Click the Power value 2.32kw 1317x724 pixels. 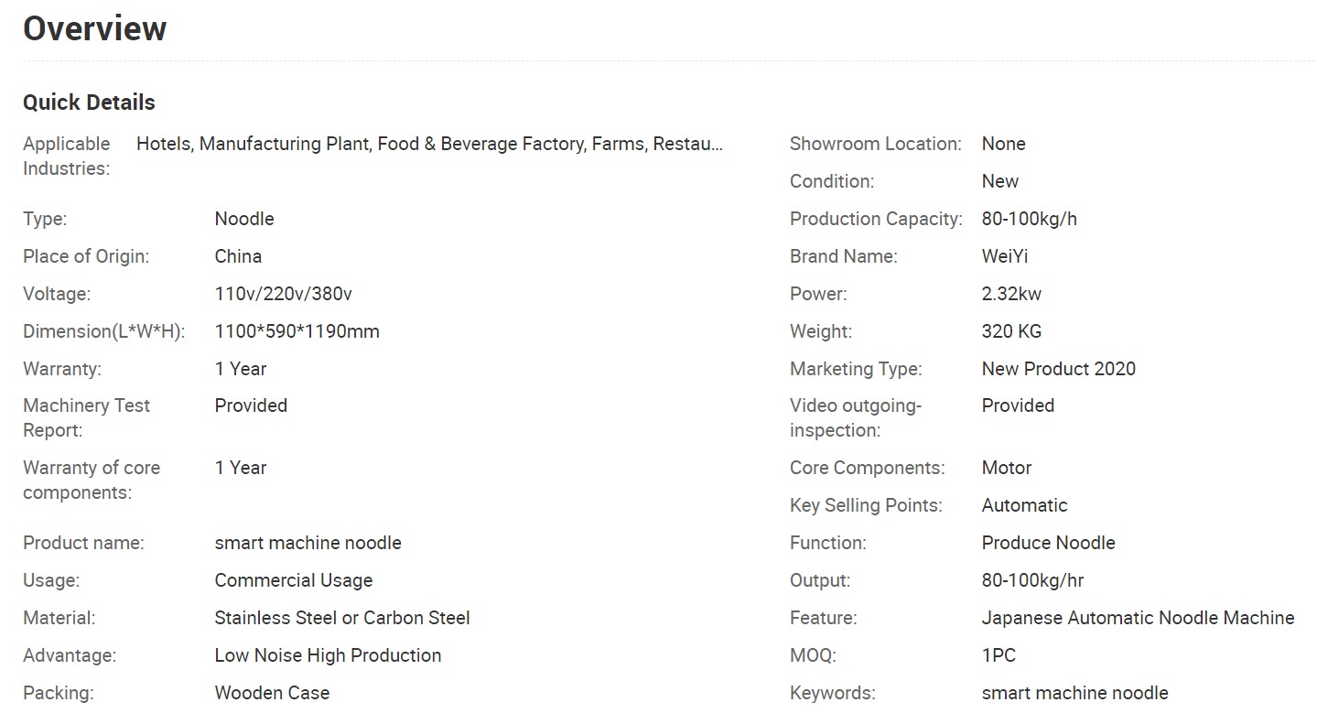coord(1011,294)
